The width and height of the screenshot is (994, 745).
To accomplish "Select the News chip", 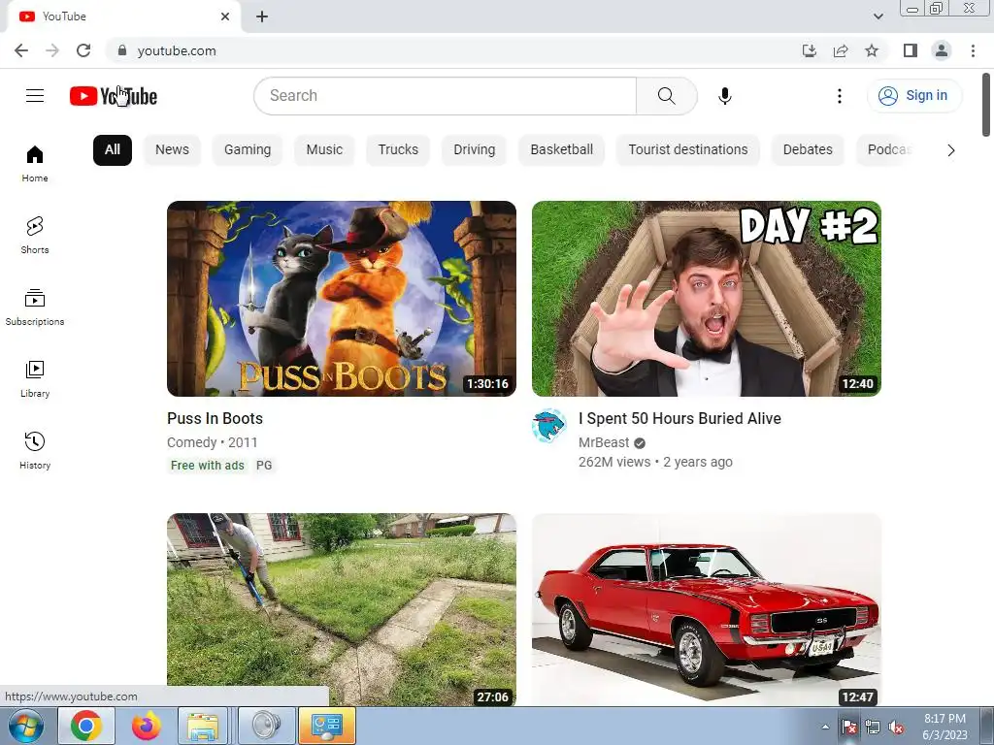I will coord(173,150).
